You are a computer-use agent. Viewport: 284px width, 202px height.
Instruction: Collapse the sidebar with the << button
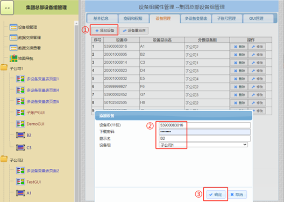pyautogui.click(x=7, y=8)
